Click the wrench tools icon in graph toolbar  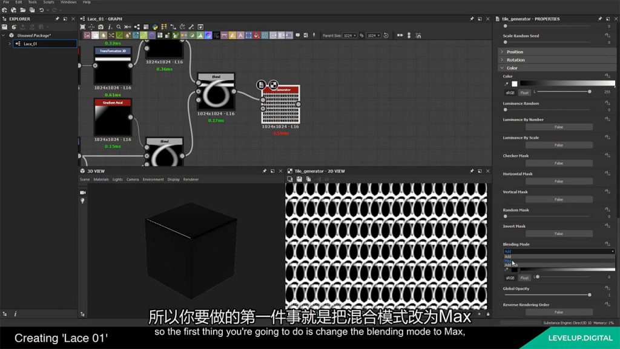click(x=191, y=27)
